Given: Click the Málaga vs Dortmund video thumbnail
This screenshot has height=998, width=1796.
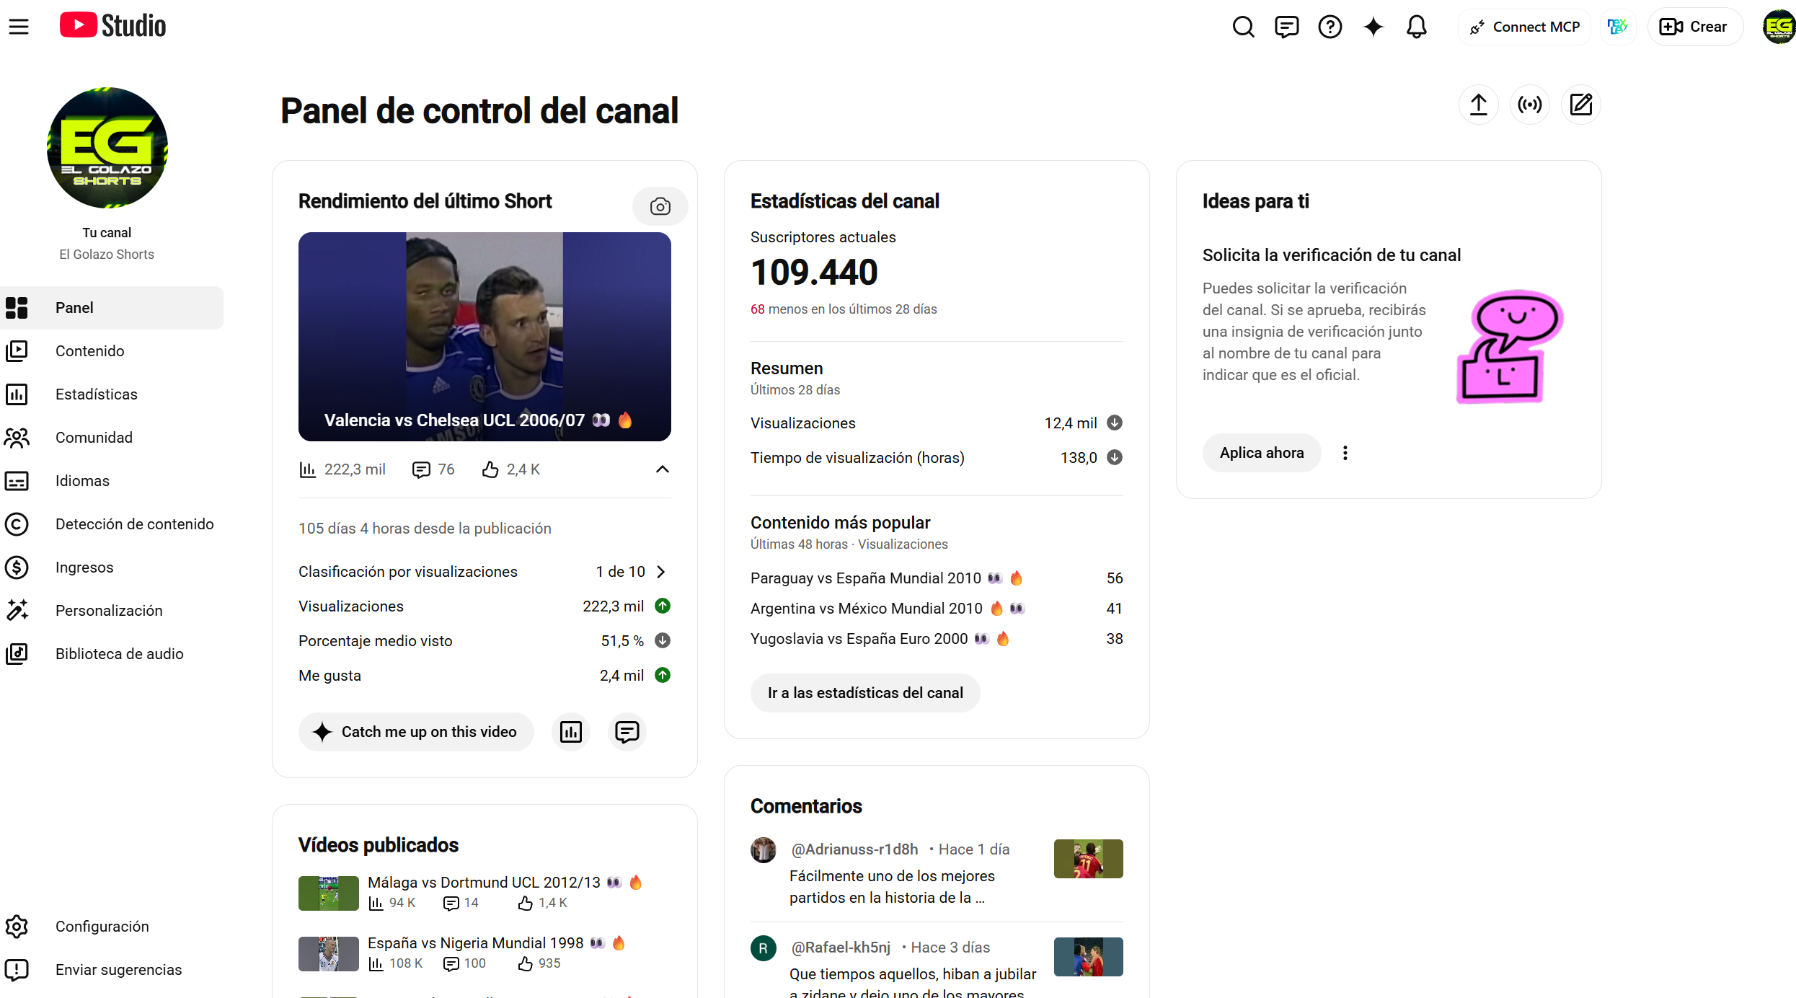Looking at the screenshot, I should pos(329,893).
